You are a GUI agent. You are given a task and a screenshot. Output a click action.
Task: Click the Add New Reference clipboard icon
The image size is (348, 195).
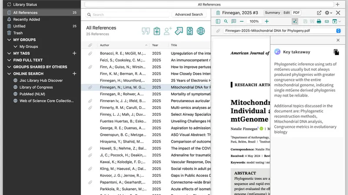point(157,31)
